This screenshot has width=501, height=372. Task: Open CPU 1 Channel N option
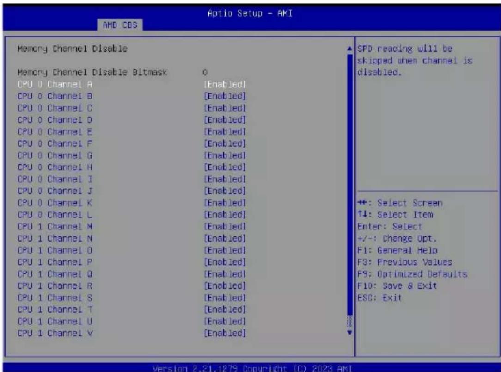132,238
